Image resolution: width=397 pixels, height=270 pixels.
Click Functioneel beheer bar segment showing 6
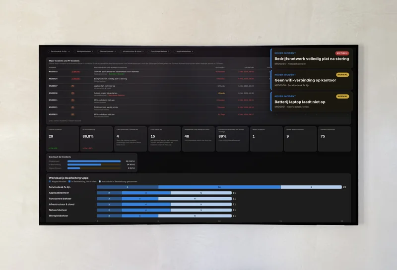pos(195,199)
